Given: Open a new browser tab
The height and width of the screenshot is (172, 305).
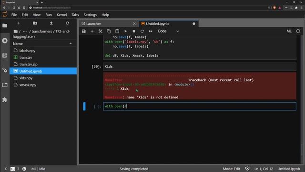Looking at the screenshot, I should coord(42,2).
